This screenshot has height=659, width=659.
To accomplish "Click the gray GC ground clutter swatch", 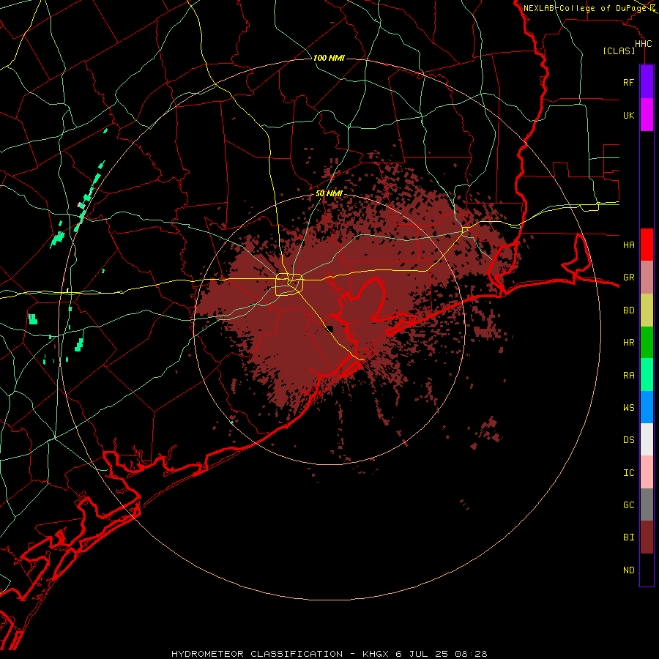I will tap(647, 505).
